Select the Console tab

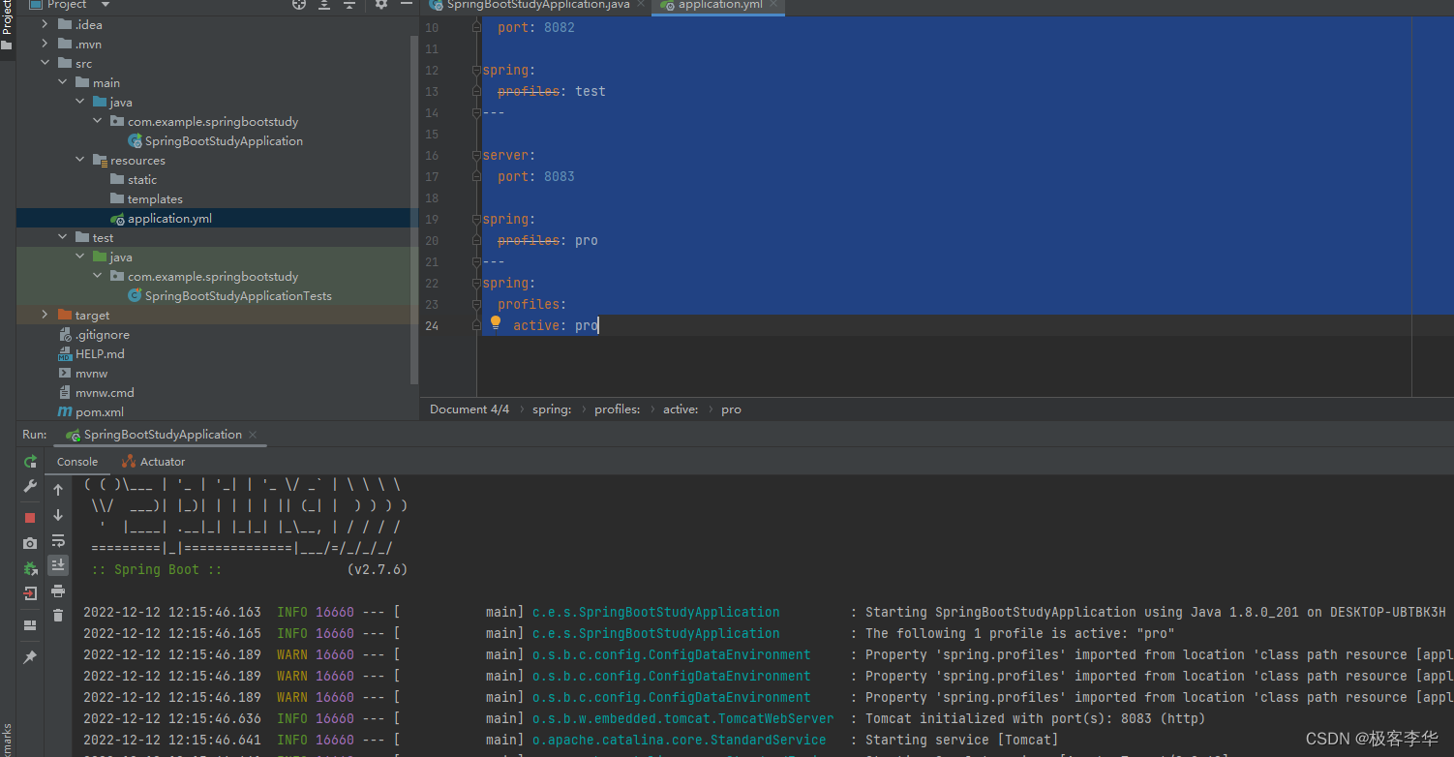tap(77, 462)
